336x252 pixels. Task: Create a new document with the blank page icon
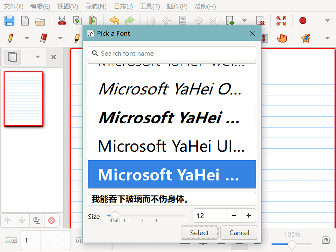[x=25, y=21]
